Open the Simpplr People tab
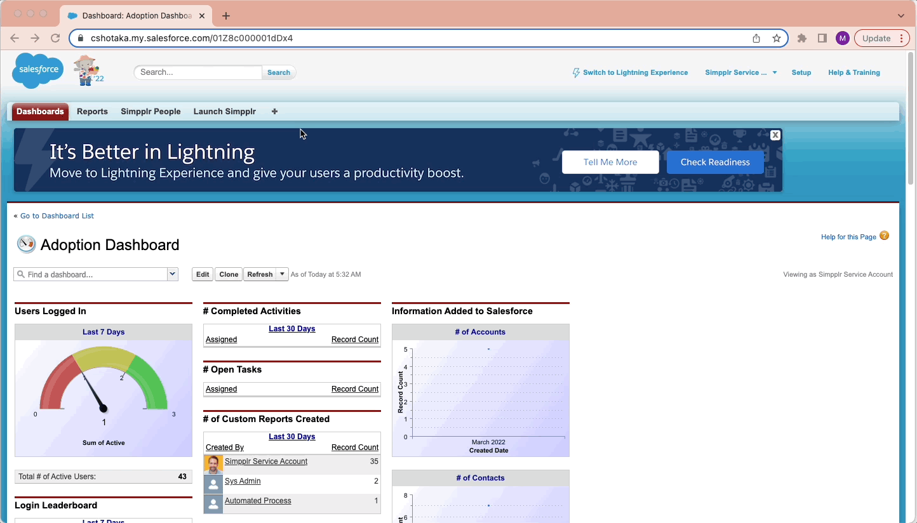Screen dimensions: 917x523 [151, 112]
